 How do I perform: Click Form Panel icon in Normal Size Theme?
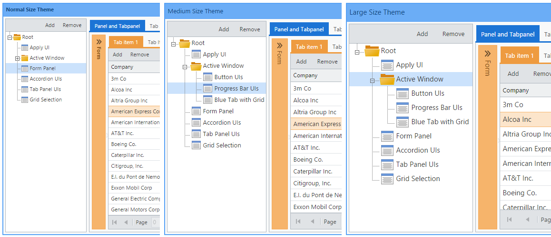[x=25, y=68]
